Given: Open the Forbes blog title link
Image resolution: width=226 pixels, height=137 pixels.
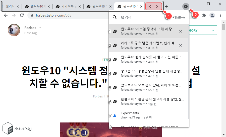Looking at the screenshot, I should click(x=30, y=28).
